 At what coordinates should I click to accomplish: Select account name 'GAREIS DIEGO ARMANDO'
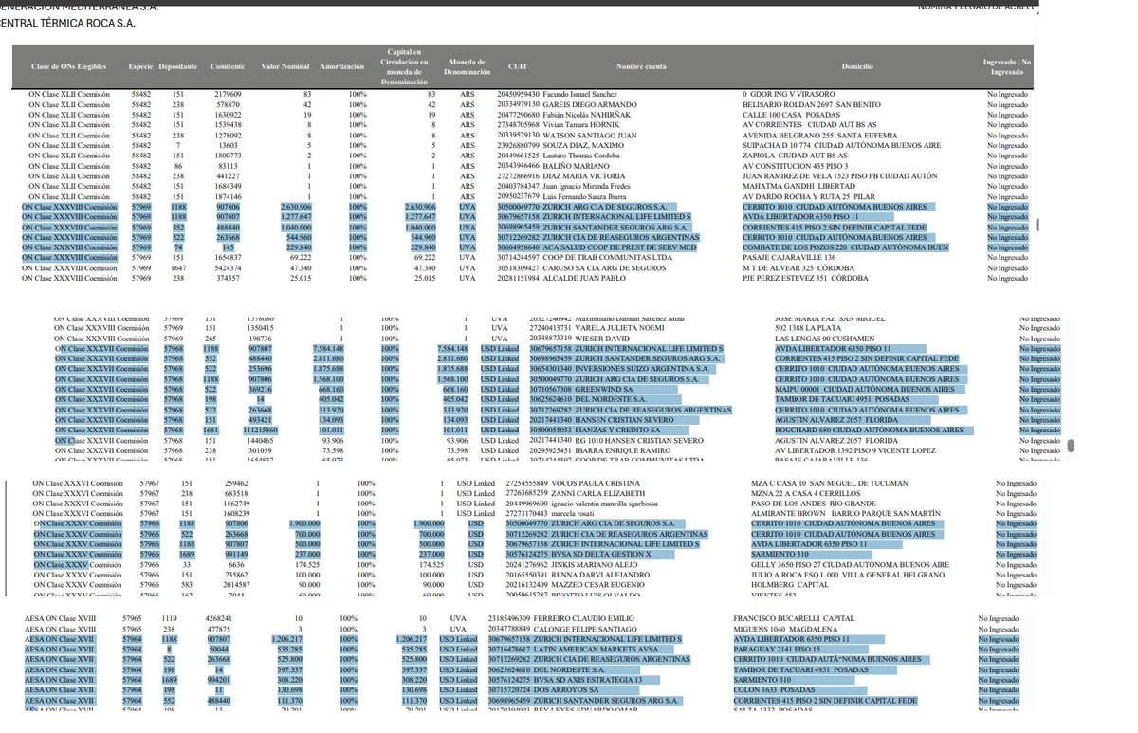587,104
